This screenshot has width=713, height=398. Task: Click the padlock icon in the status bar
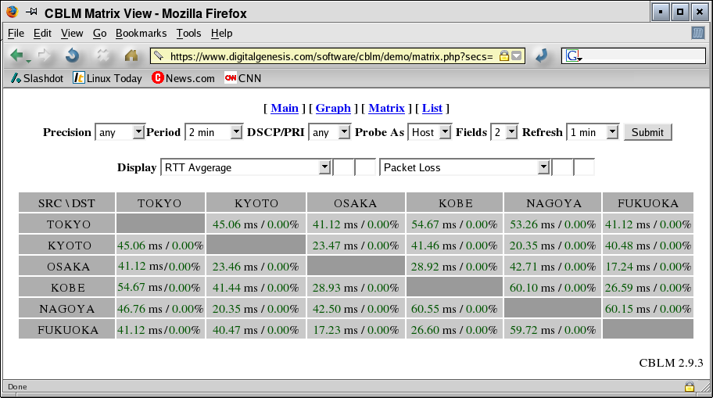(690, 386)
